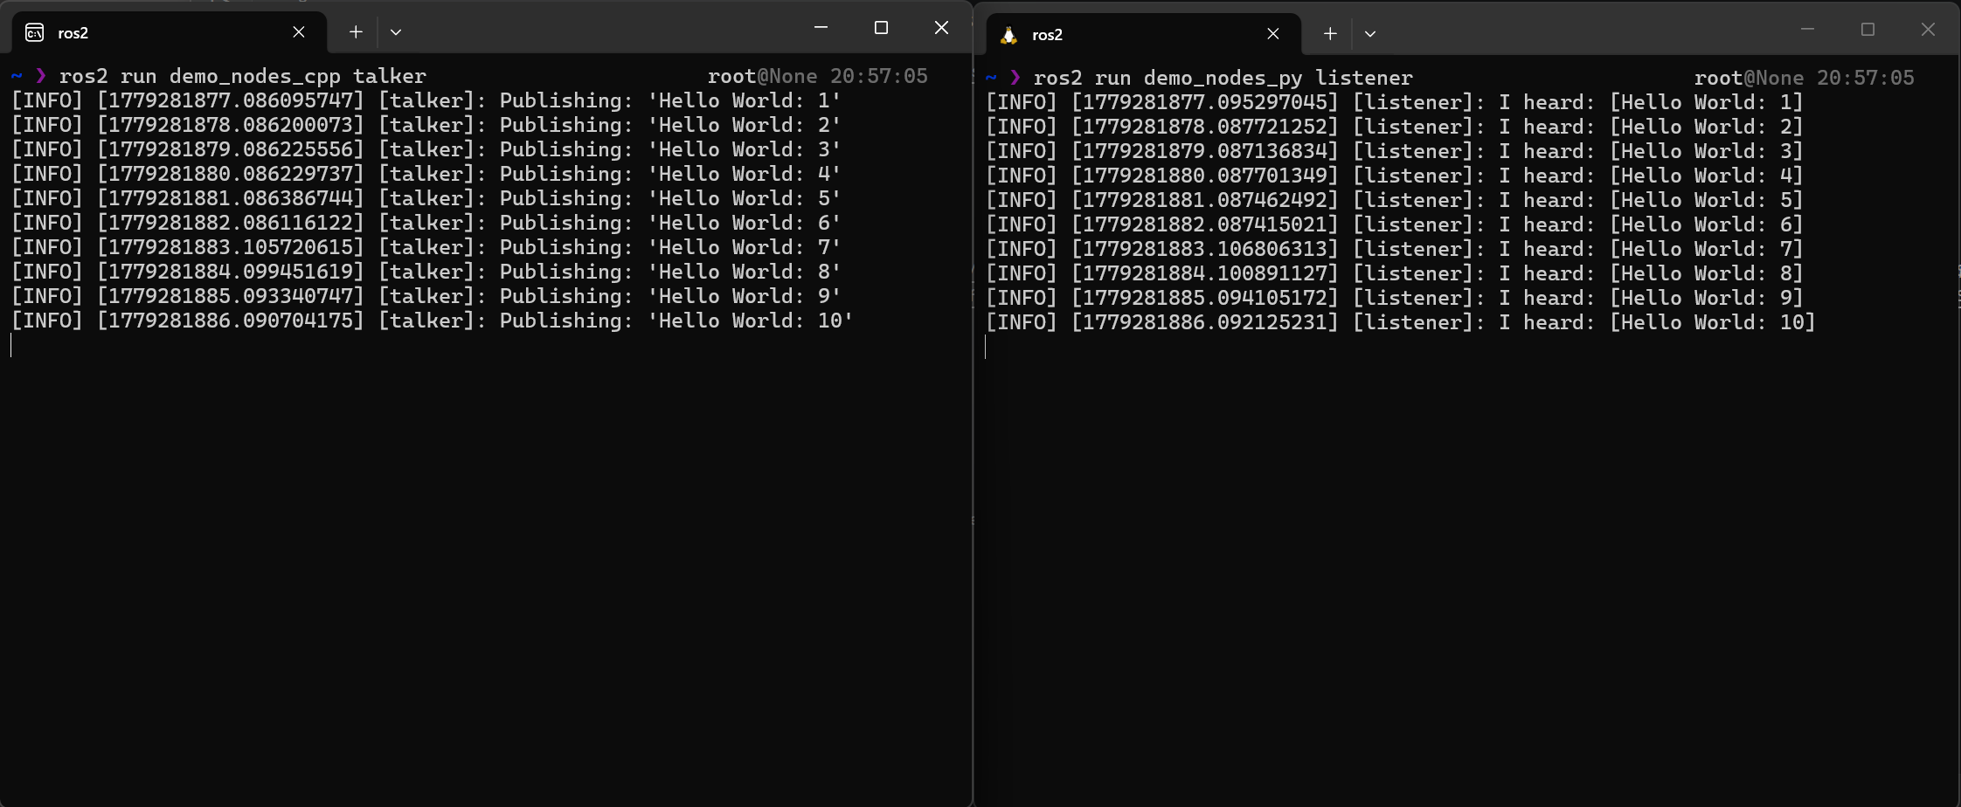Click the talker line publishing 'Hello World: 4'
Image resolution: width=1961 pixels, height=807 pixels.
click(x=426, y=175)
